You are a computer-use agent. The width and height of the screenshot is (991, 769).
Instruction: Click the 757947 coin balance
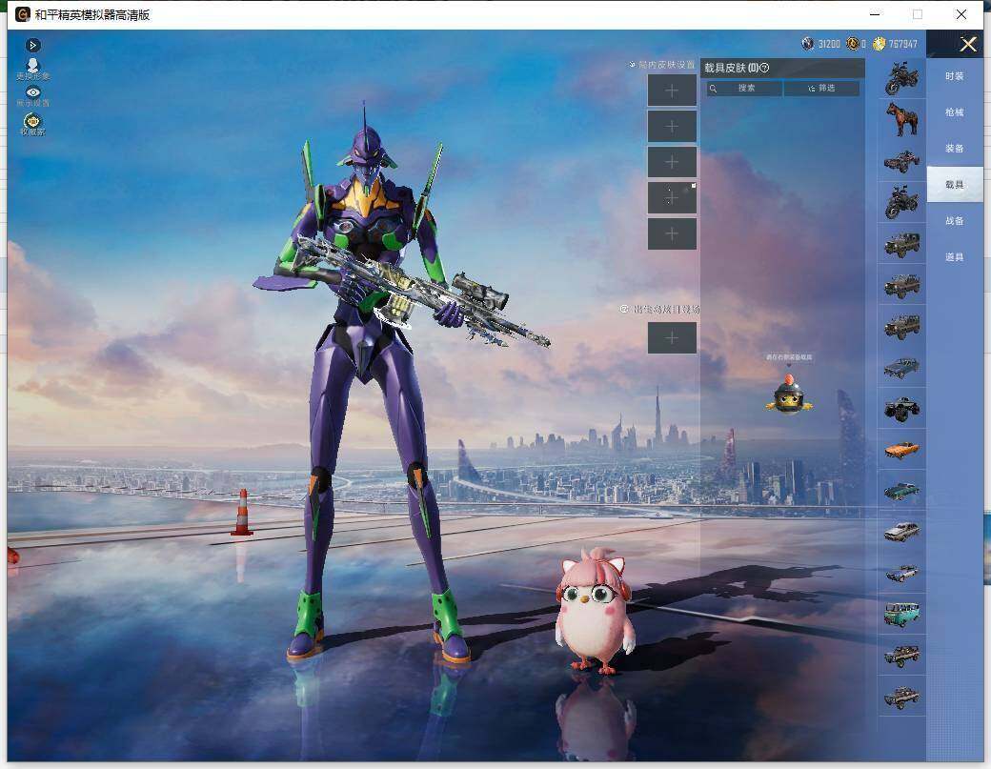point(902,44)
